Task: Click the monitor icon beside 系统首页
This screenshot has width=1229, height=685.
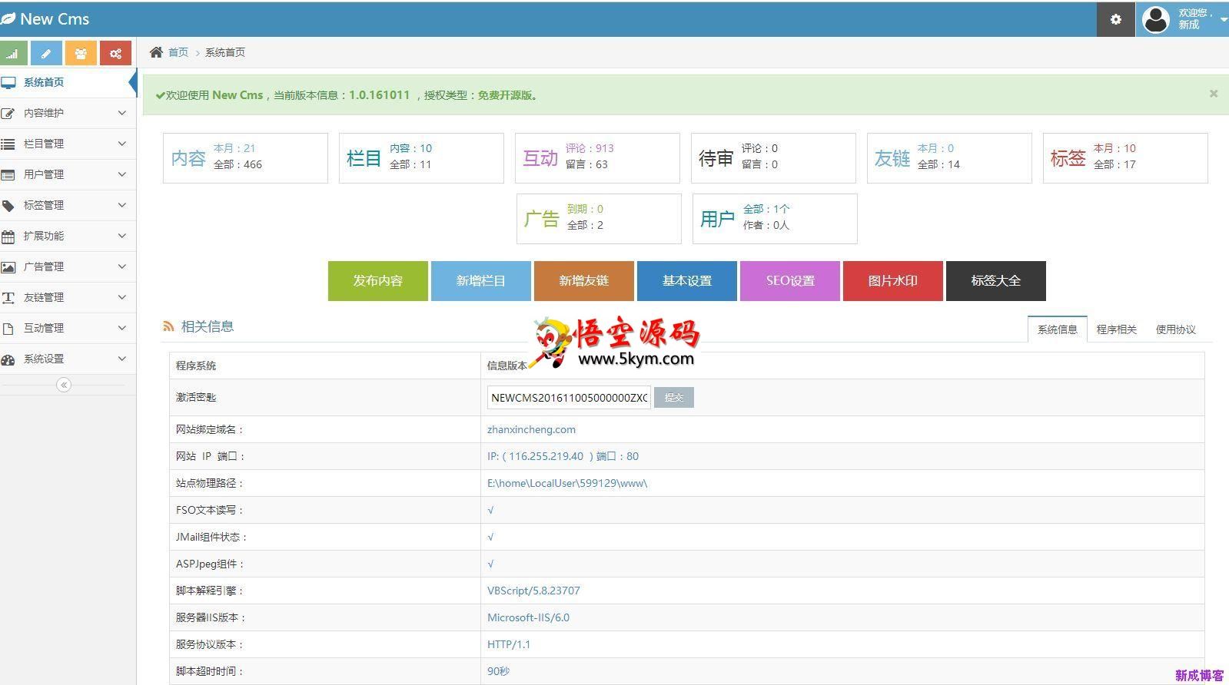Action: 8,82
